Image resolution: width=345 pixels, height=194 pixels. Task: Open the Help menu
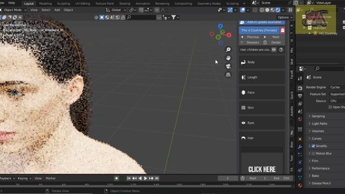pos(11,3)
